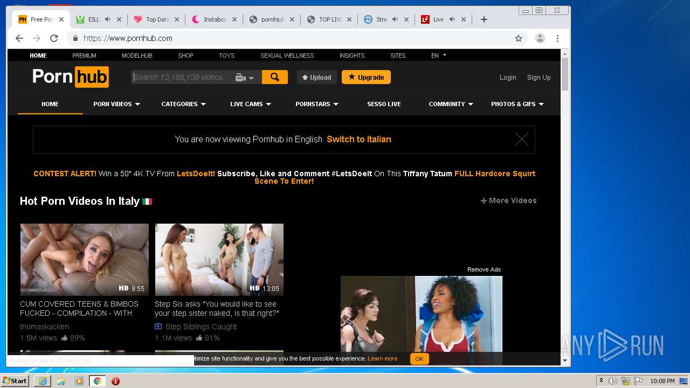This screenshot has width=690, height=388.
Task: Open TOYS in the top bar
Action: pos(226,56)
